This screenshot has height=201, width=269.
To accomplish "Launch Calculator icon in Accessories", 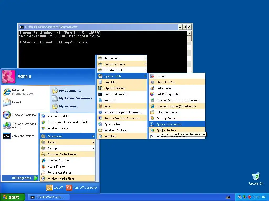I will click(100, 82).
